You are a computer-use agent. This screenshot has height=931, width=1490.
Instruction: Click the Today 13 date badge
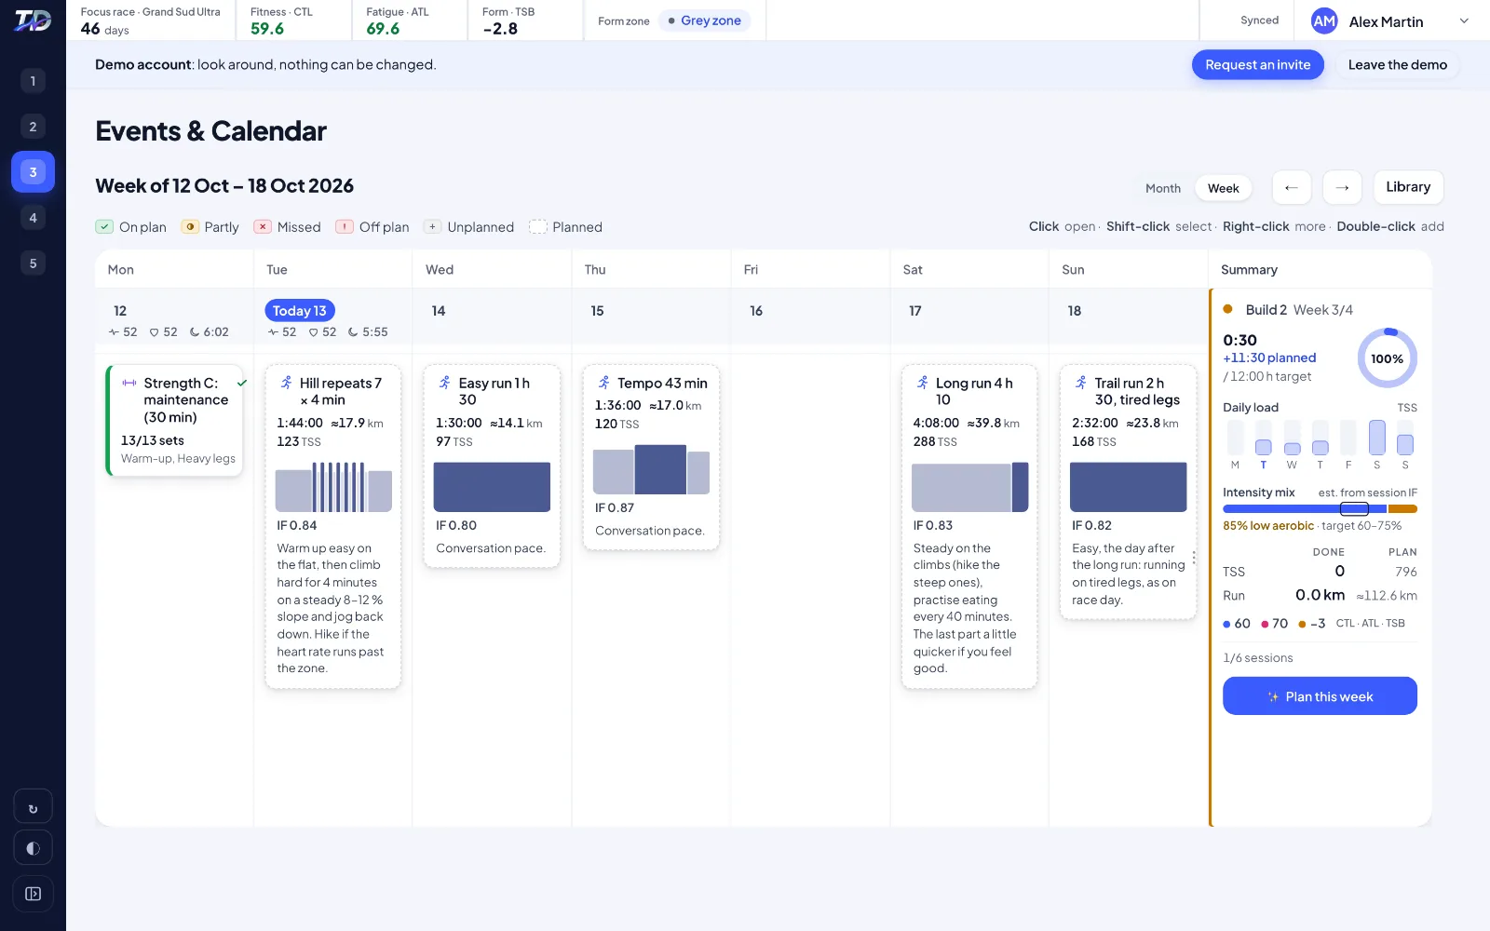point(300,311)
